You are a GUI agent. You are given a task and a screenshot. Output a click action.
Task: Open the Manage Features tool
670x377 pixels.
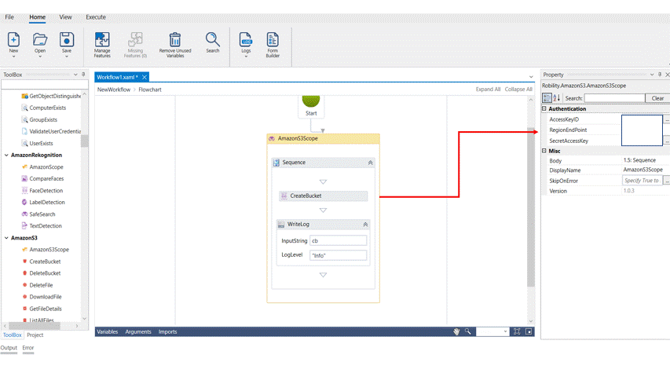click(x=102, y=40)
